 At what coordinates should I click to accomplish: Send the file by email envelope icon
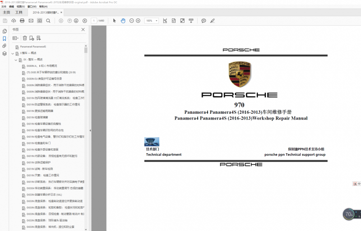(31, 21)
